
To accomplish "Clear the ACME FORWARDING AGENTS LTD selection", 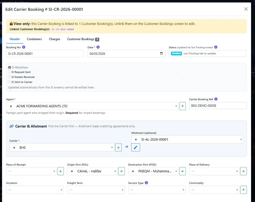I will pos(11,106).
